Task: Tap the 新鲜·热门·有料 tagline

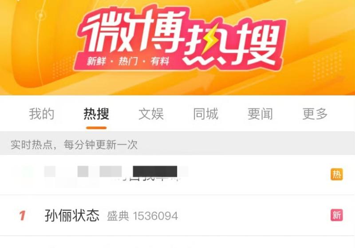Action: [128, 61]
